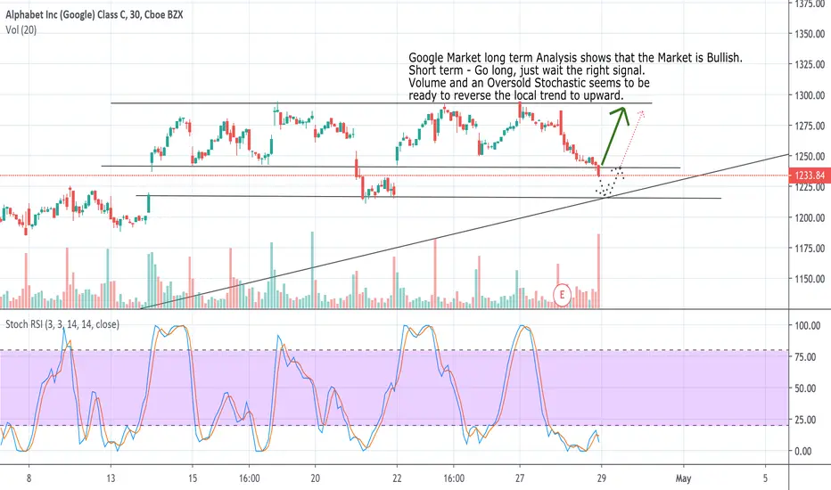Select the 1250.00 price axis label
The image size is (831, 490).
pos(810,156)
